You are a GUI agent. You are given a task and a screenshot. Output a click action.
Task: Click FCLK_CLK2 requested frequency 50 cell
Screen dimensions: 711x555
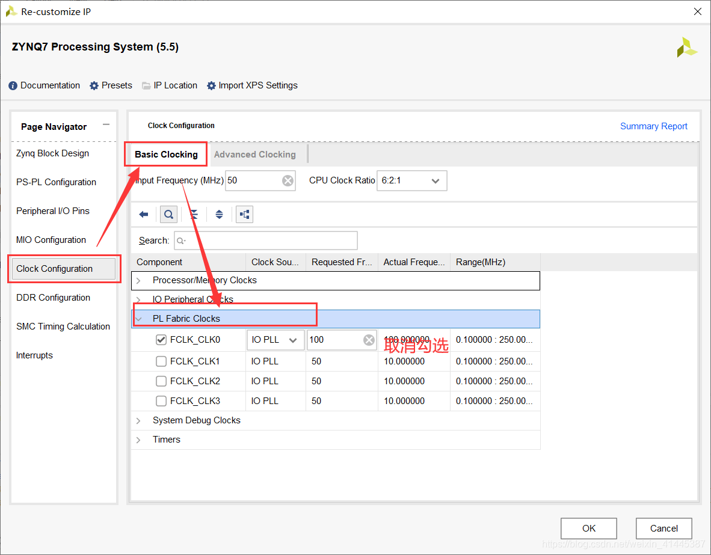coord(342,381)
